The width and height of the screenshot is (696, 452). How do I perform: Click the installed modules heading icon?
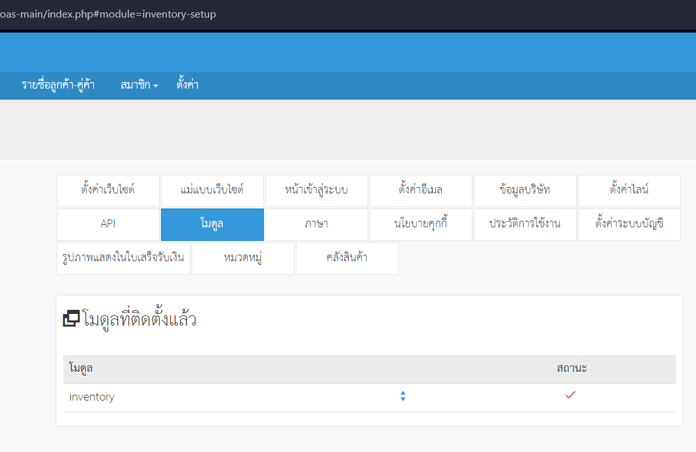click(71, 318)
